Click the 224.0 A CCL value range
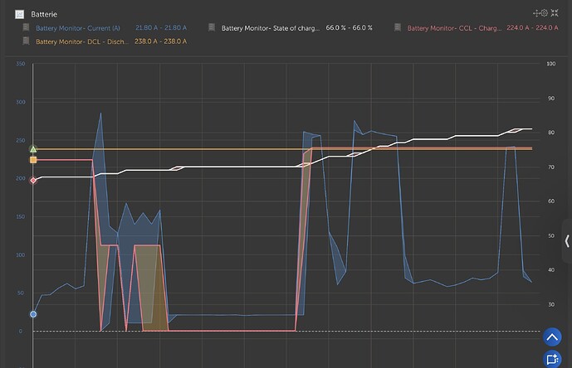This screenshot has width=572, height=368. click(532, 27)
